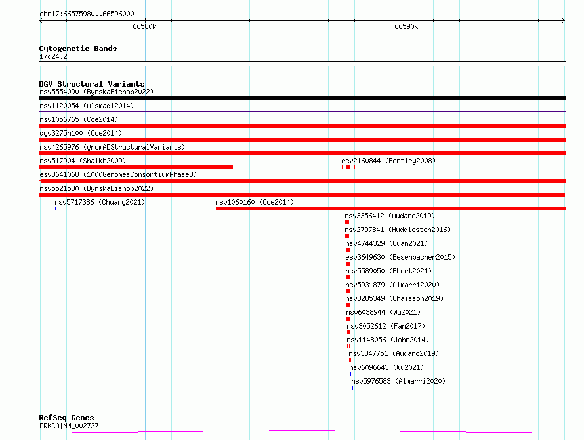This screenshot has height=440, width=584.
Task: Click red marker under nsv2797841
Action: [347, 236]
